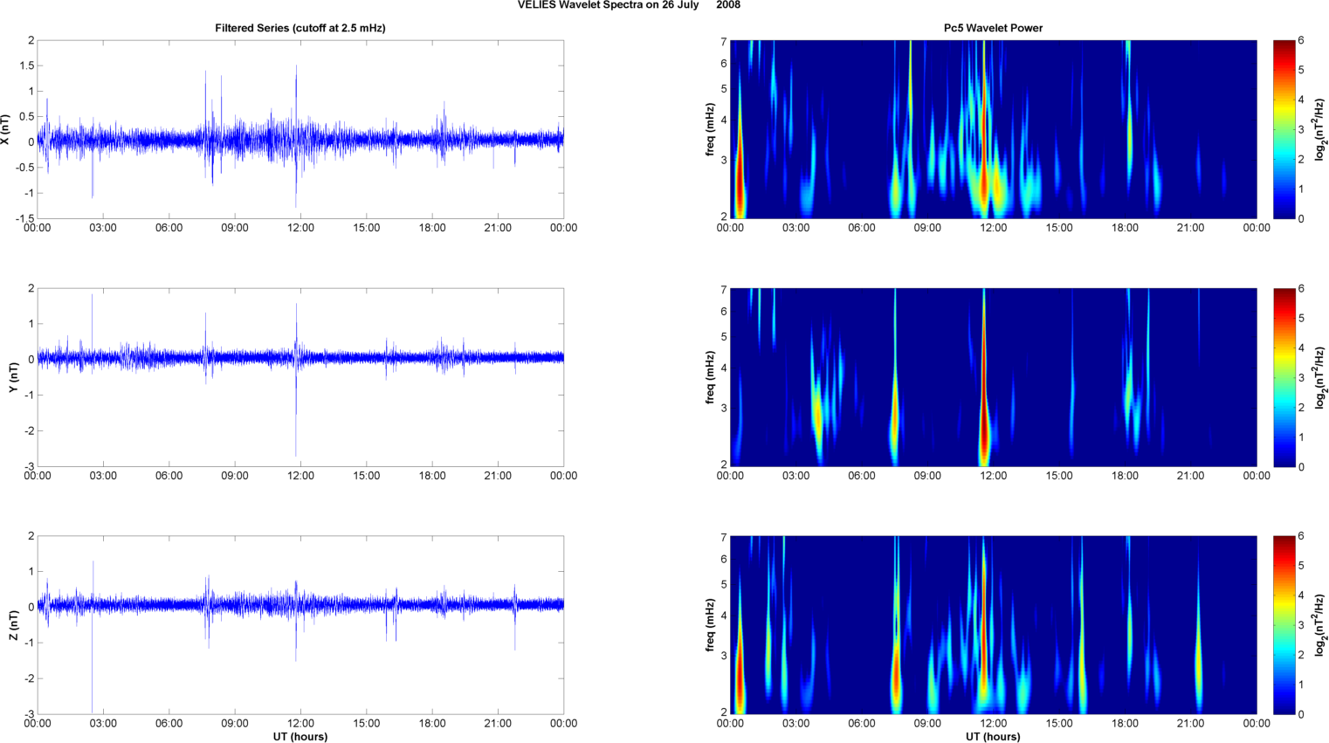The width and height of the screenshot is (1329, 743).
Task: Click the "09:00" tick under the top spectrogram
Action: [927, 228]
